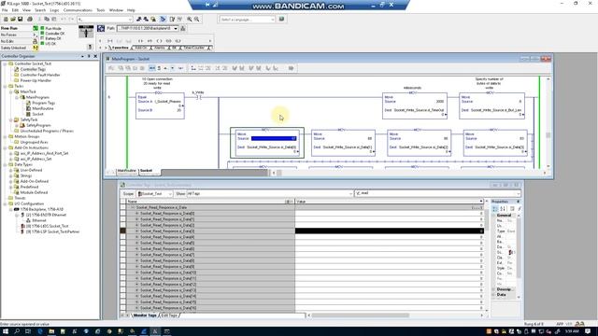This screenshot has width=598, height=336.
Task: Open the communication Path dropdown
Action: coord(176,29)
